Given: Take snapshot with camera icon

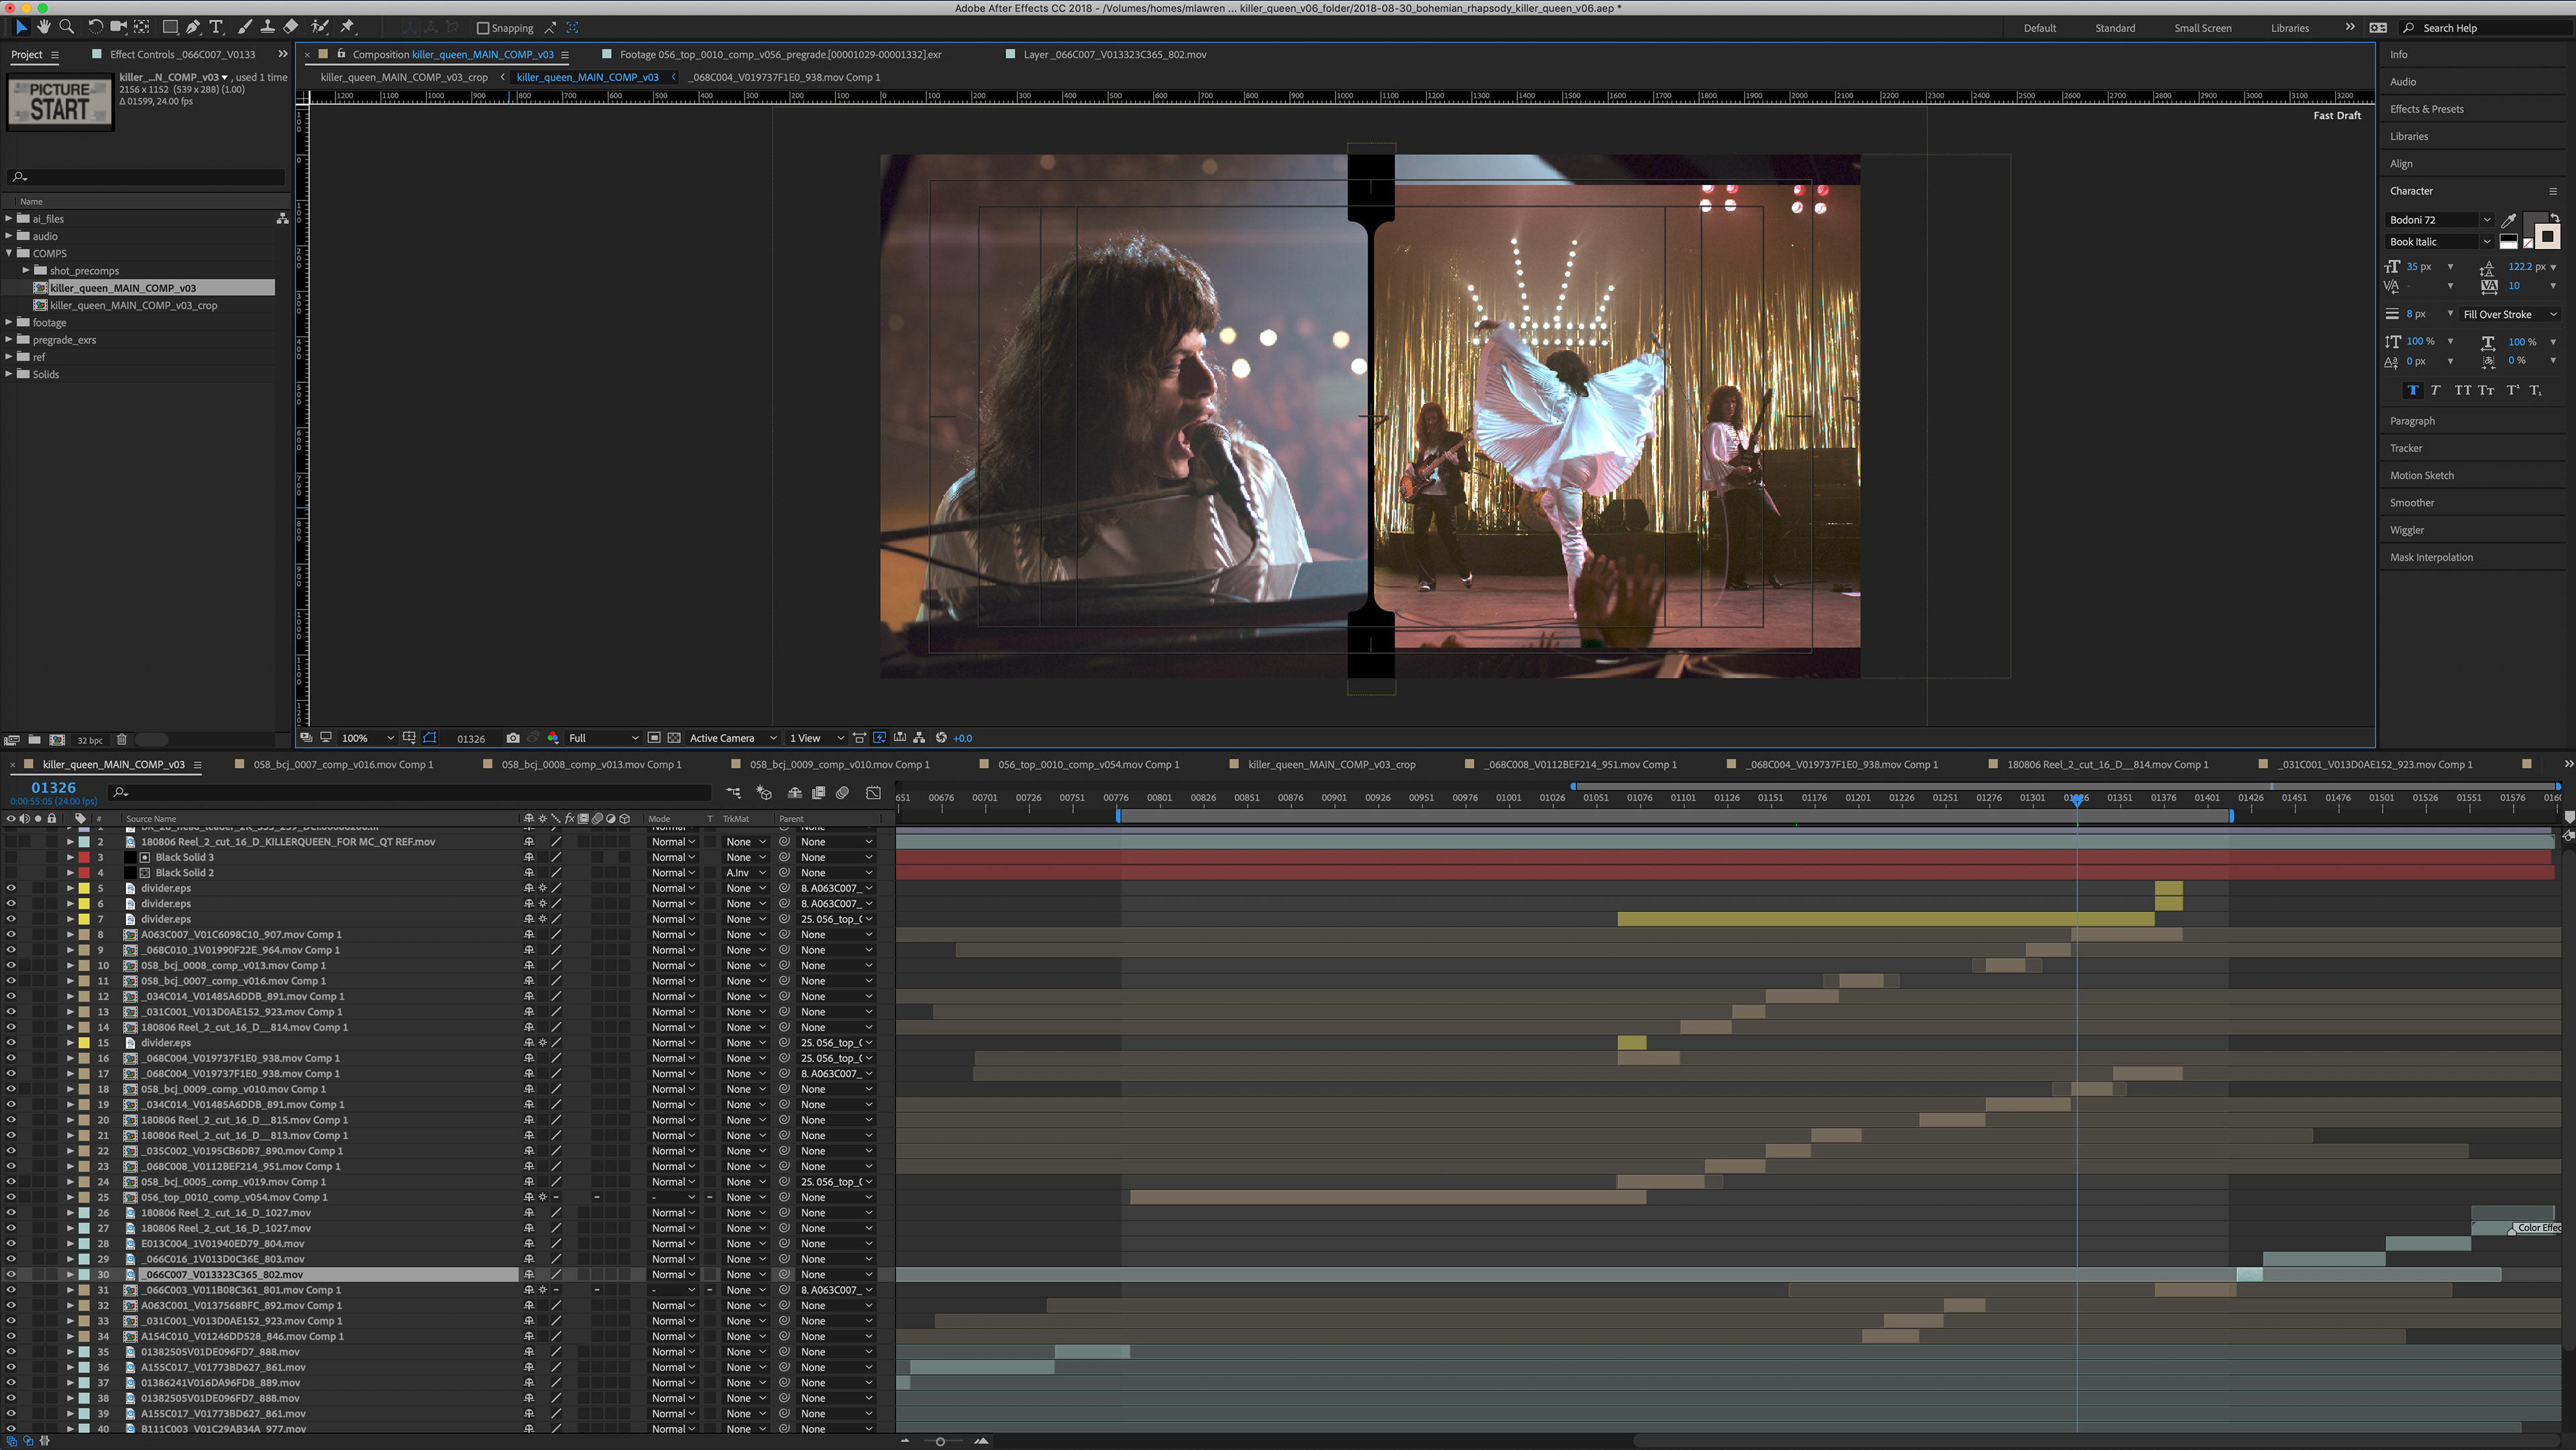Looking at the screenshot, I should click(x=513, y=738).
